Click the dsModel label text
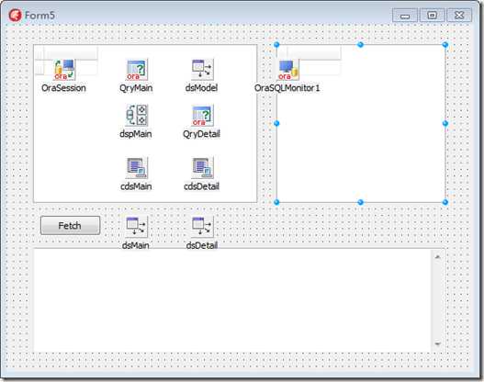 pos(201,88)
